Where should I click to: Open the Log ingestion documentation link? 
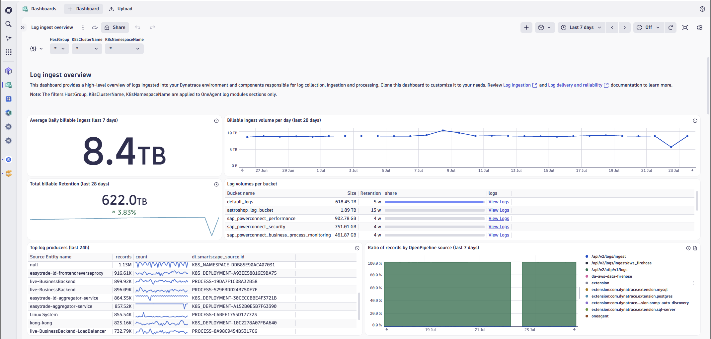517,85
